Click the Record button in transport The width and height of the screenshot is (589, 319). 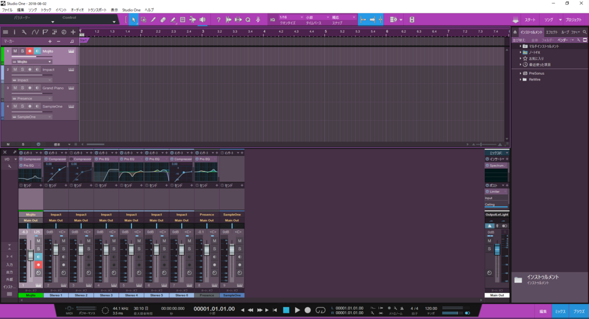click(x=308, y=310)
